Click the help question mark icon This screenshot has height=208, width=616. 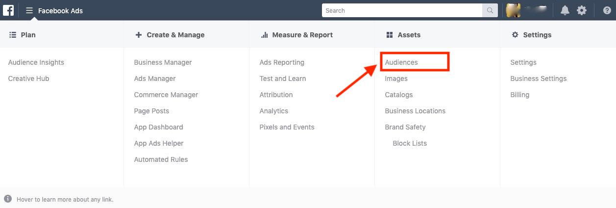(x=607, y=10)
